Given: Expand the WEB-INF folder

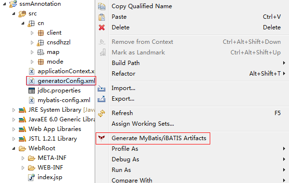Looking at the screenshot, I should pyautogui.click(x=23, y=168).
